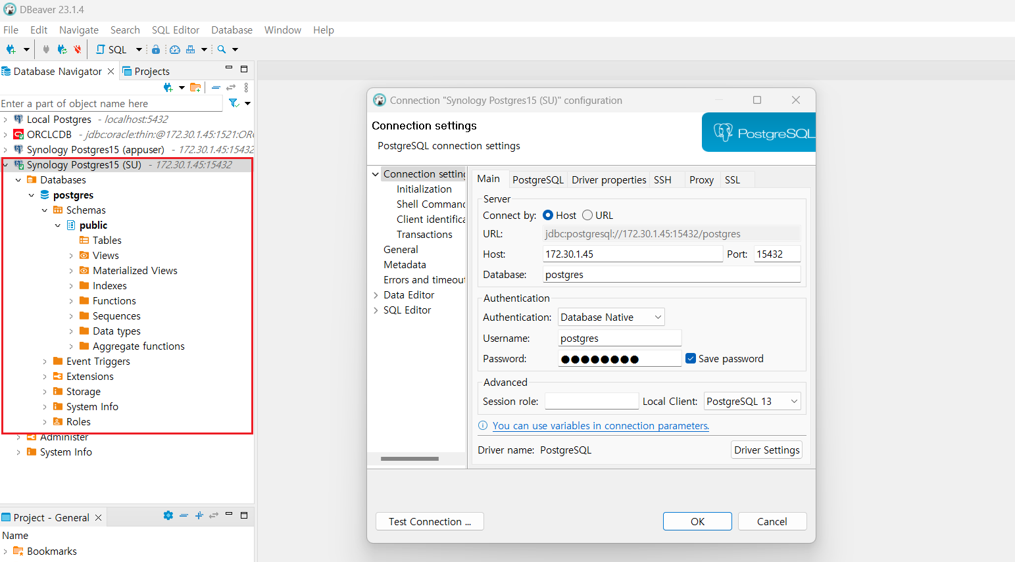The height and width of the screenshot is (562, 1015).
Task: Click the Reconnect plug icon with green arrows
Action: tap(62, 49)
